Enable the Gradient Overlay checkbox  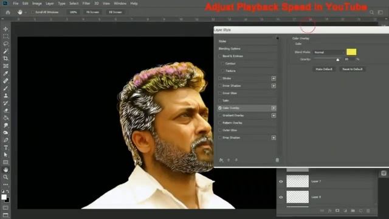(x=220, y=116)
